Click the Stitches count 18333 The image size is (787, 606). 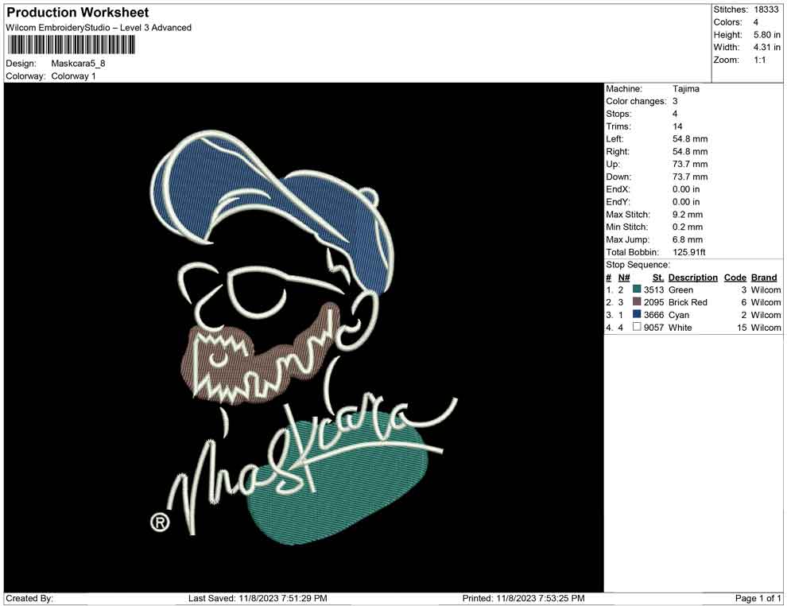(x=766, y=10)
